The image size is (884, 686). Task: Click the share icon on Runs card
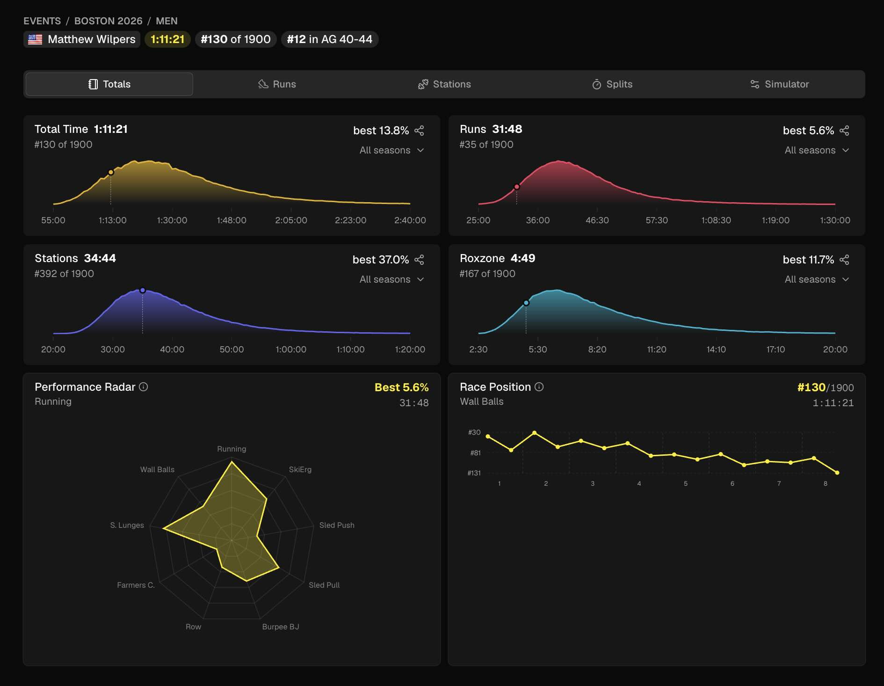point(844,131)
